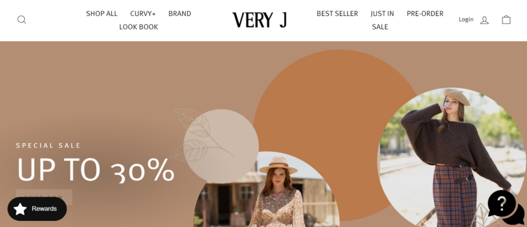Click the star icon in Rewards
527x227 pixels.
20,209
